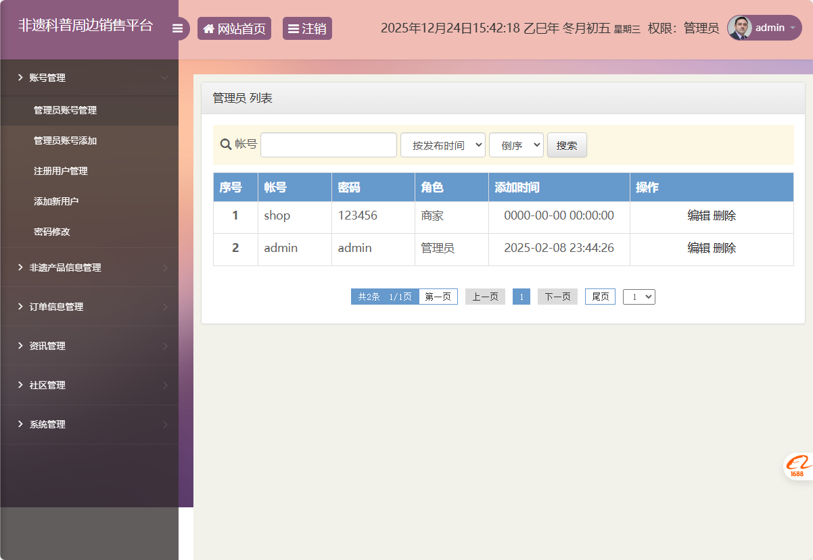Image resolution: width=813 pixels, height=560 pixels.
Task: Open the 按发布时间 sort dropdown
Action: [x=443, y=145]
